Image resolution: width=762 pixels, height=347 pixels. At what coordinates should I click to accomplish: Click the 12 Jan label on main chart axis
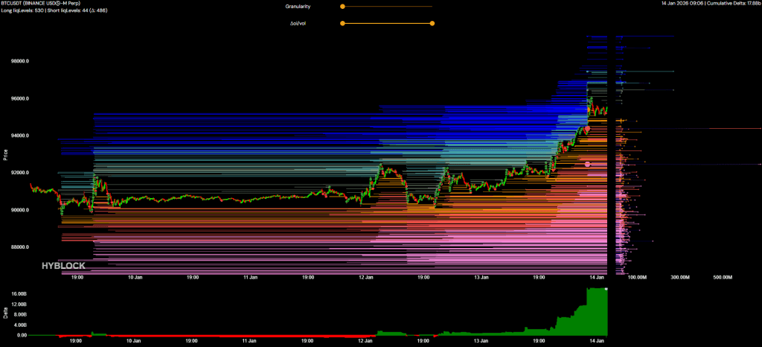tap(365, 277)
